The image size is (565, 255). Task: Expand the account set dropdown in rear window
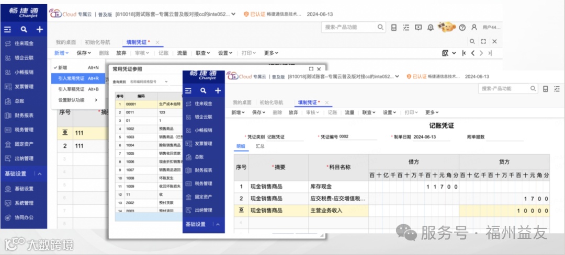(233, 15)
